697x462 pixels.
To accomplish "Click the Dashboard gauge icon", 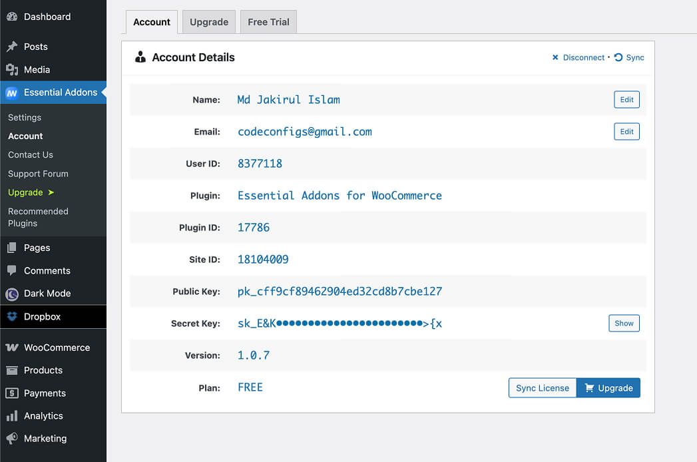I will tap(12, 17).
